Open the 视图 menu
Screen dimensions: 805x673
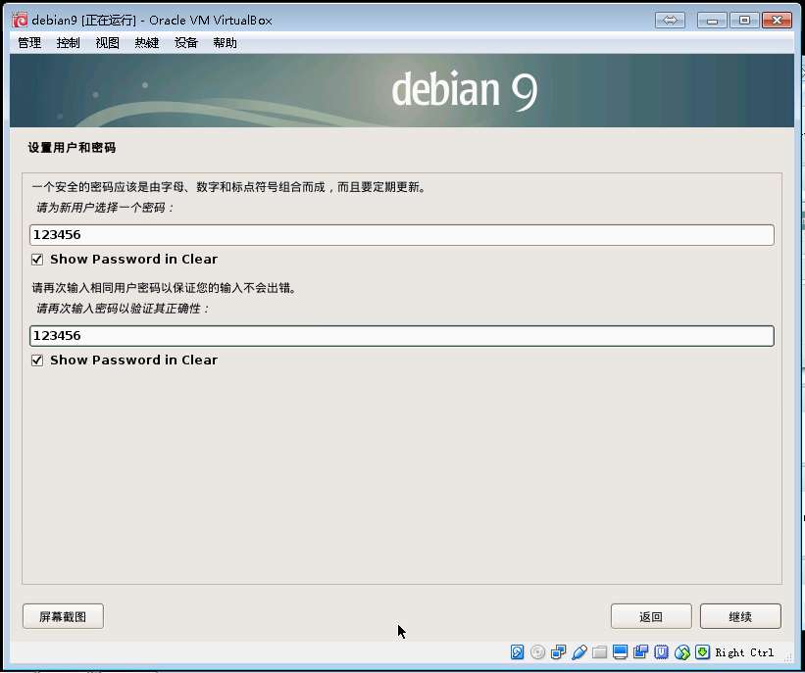(x=107, y=43)
